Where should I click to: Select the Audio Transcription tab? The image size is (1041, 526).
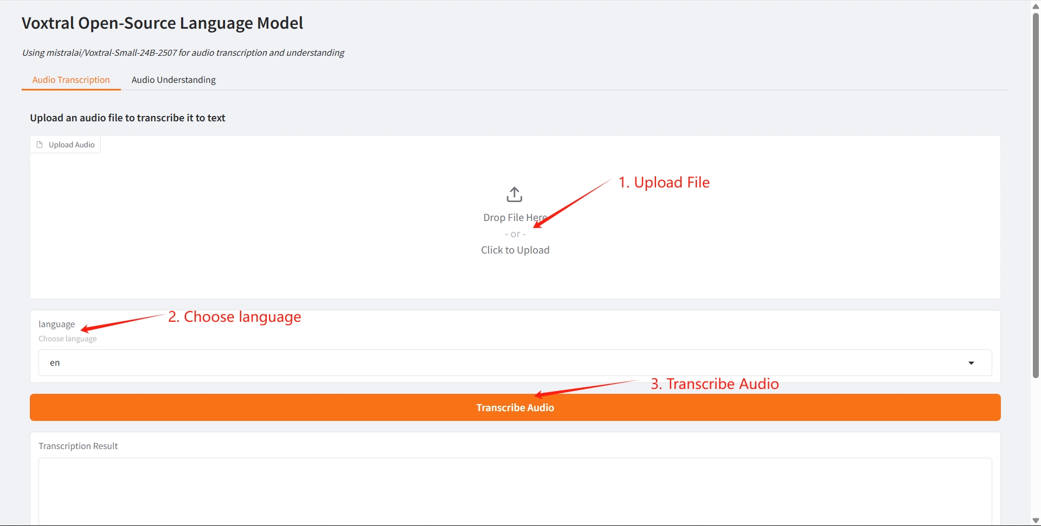pyautogui.click(x=71, y=80)
